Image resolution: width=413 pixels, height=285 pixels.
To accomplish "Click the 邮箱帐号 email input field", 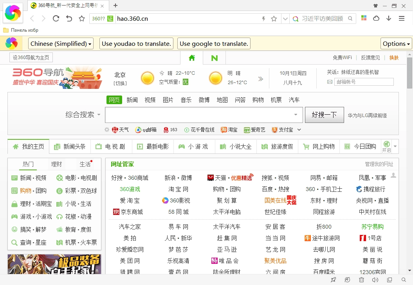I will click(364, 82).
